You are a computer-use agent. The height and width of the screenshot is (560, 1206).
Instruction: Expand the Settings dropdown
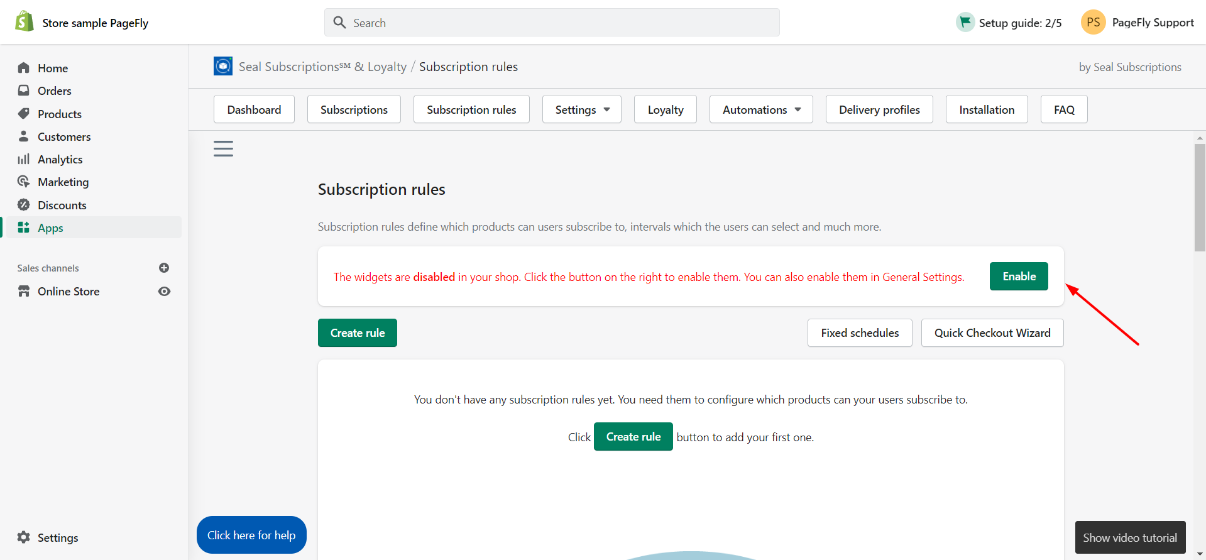tap(582, 109)
